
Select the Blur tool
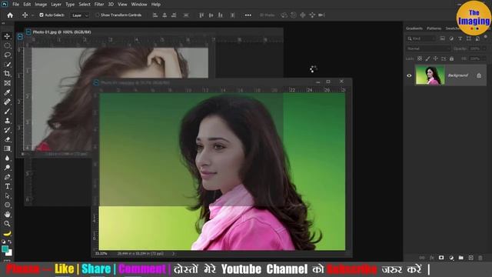pos(7,159)
